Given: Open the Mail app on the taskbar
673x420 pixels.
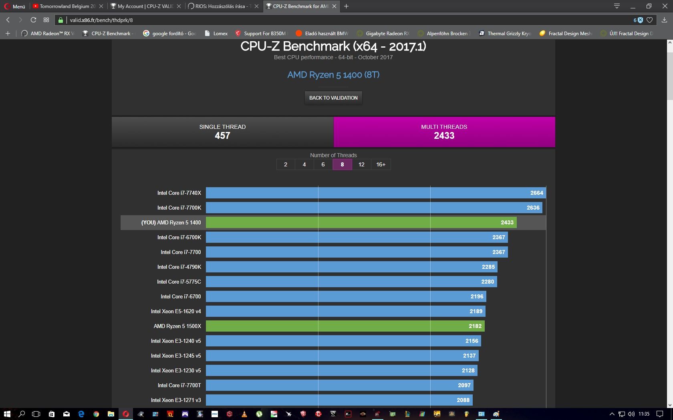Looking at the screenshot, I should (x=66, y=414).
